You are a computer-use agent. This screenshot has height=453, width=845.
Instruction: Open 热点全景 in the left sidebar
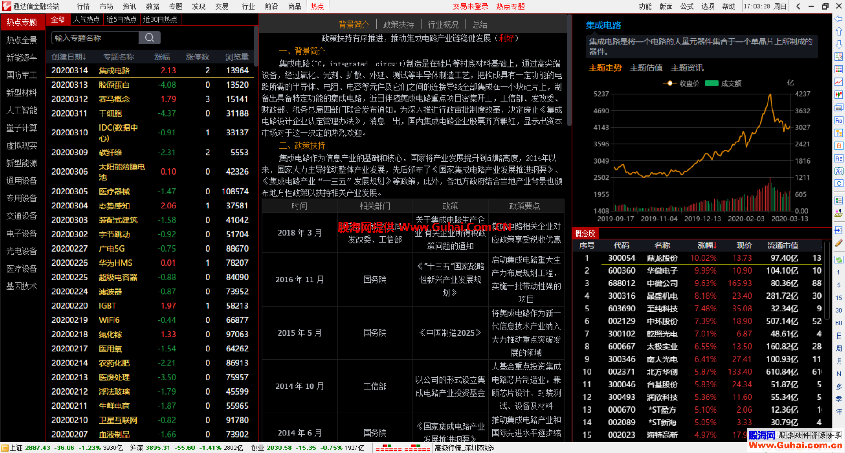[x=22, y=40]
